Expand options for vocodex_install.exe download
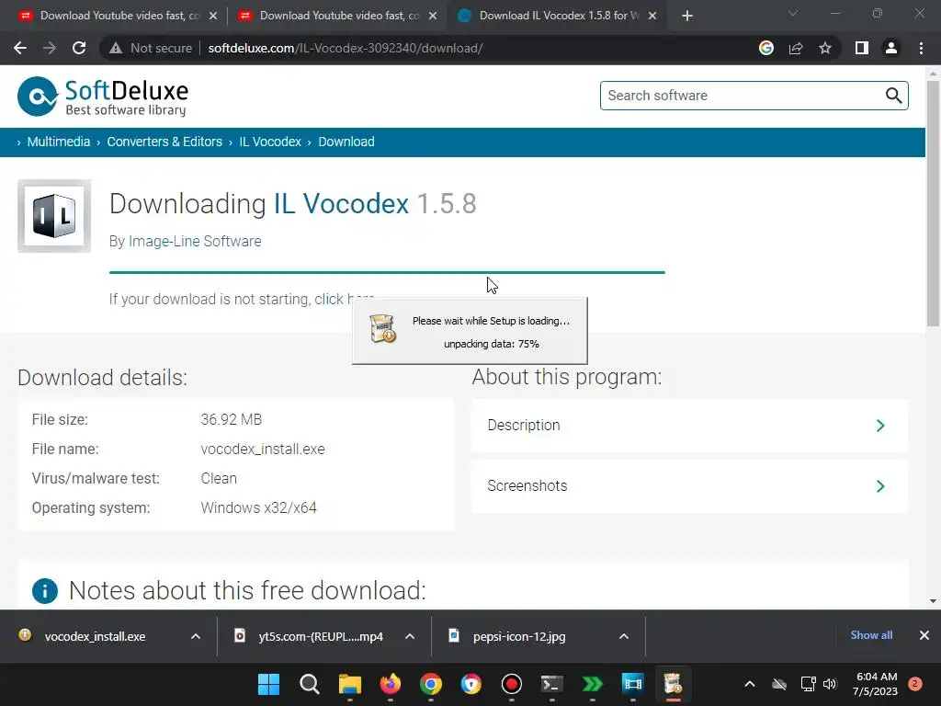This screenshot has height=706, width=941. tap(196, 636)
